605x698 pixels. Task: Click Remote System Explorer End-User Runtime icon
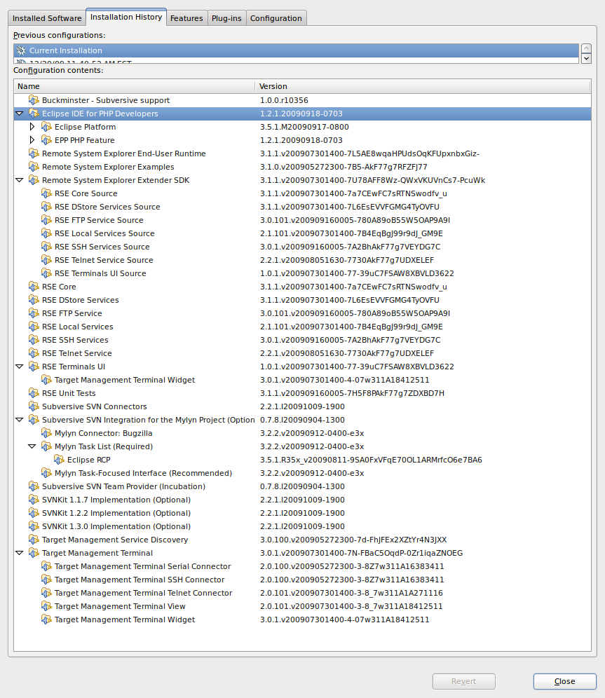click(34, 153)
